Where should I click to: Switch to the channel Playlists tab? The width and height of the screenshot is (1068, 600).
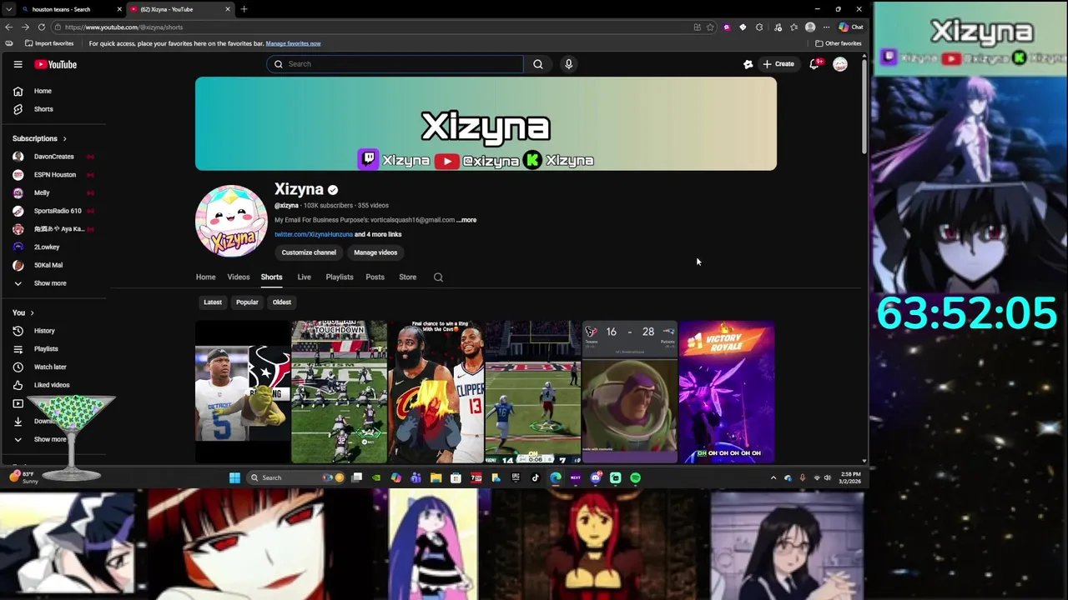click(340, 277)
